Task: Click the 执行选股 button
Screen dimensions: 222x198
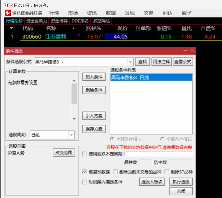Action: (181, 182)
